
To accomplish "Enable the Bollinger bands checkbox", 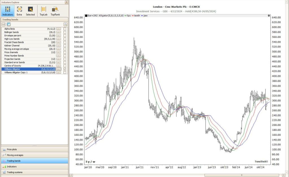I will coord(65,32).
